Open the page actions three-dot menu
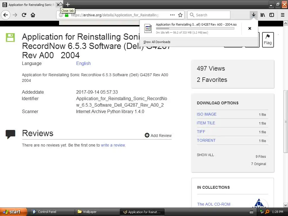The image size is (288, 216). tap(172, 15)
